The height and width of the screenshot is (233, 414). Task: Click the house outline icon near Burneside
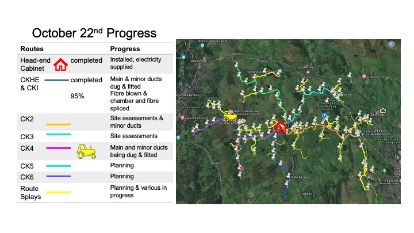point(382,110)
